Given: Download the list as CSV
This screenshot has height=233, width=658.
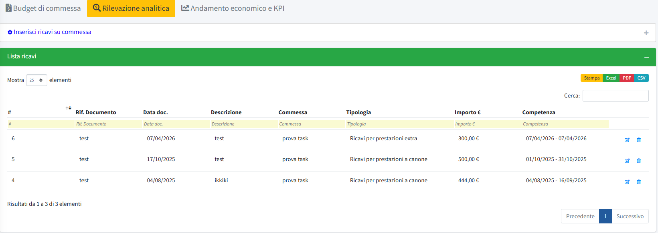Looking at the screenshot, I should click(641, 78).
